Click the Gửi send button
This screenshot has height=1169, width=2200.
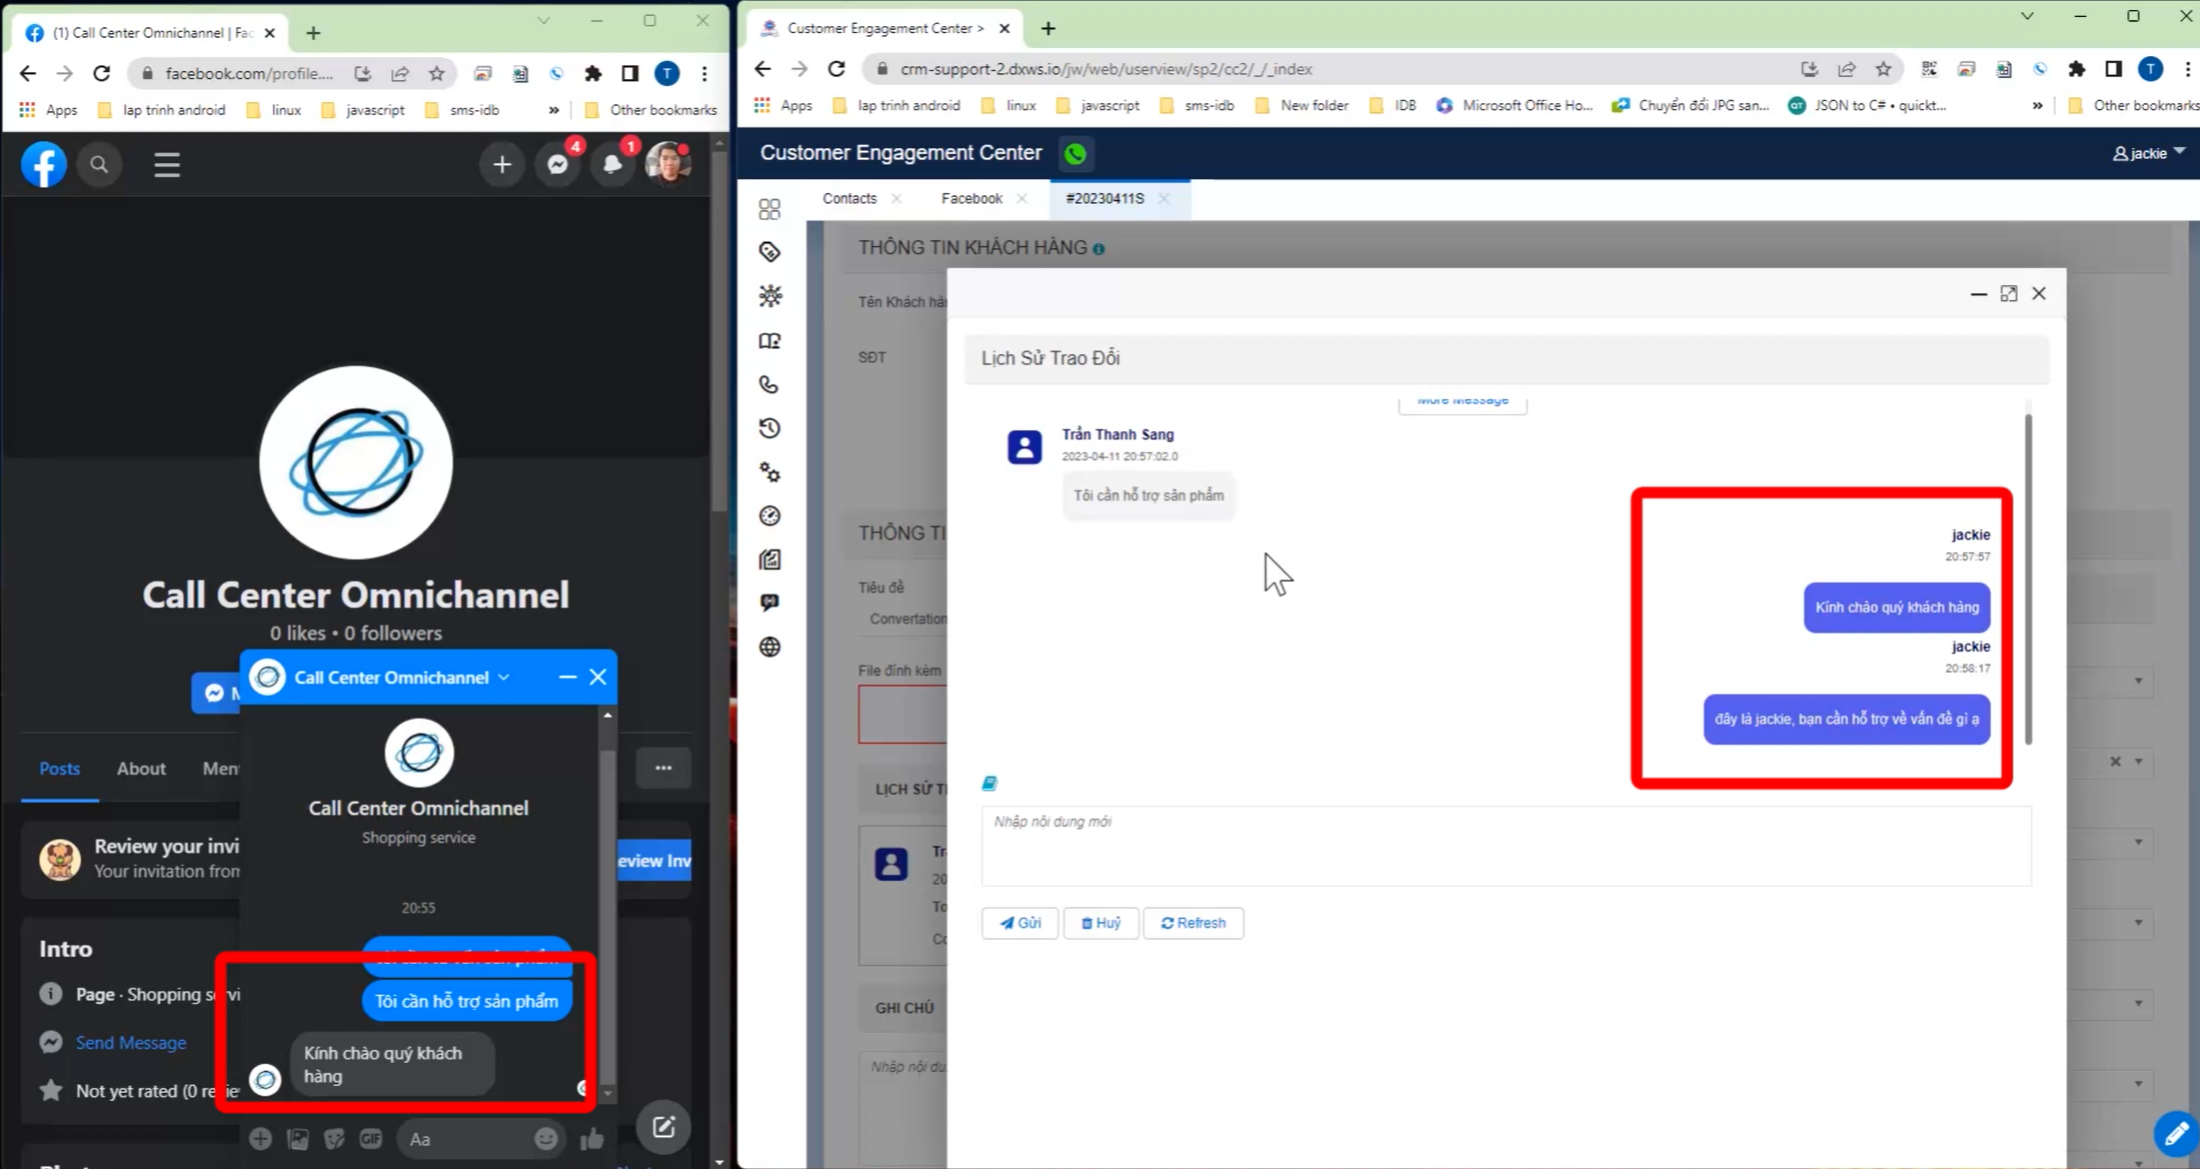click(x=1020, y=922)
